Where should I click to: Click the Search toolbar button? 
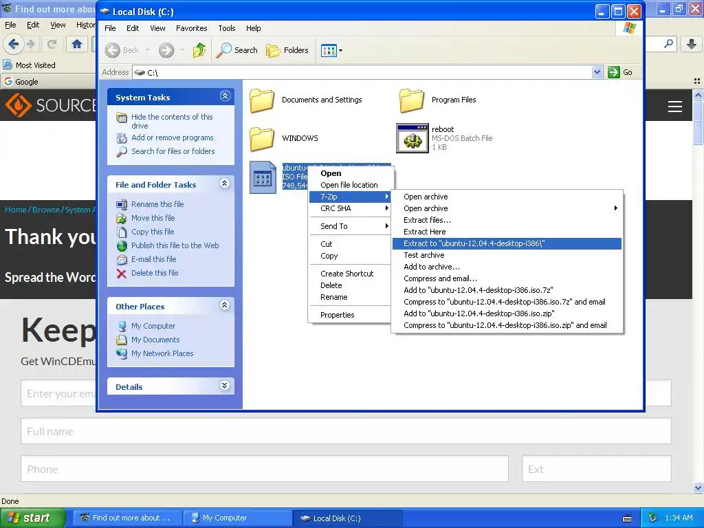click(236, 50)
